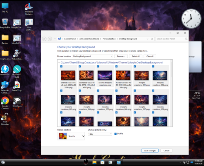Disable the Shuffle checkbox
The width and height of the screenshot is (204, 166).
115,134
